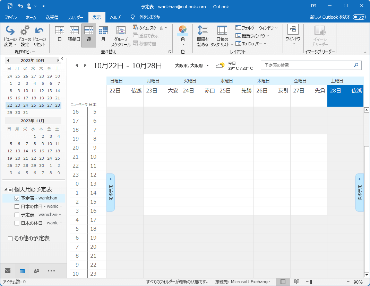Open Folder Pane (フォルダーウィンドウ) dropdown
Viewport: 370px width, 286px height.
point(257,28)
